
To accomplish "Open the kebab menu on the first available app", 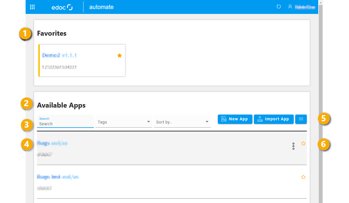I will click(x=293, y=146).
